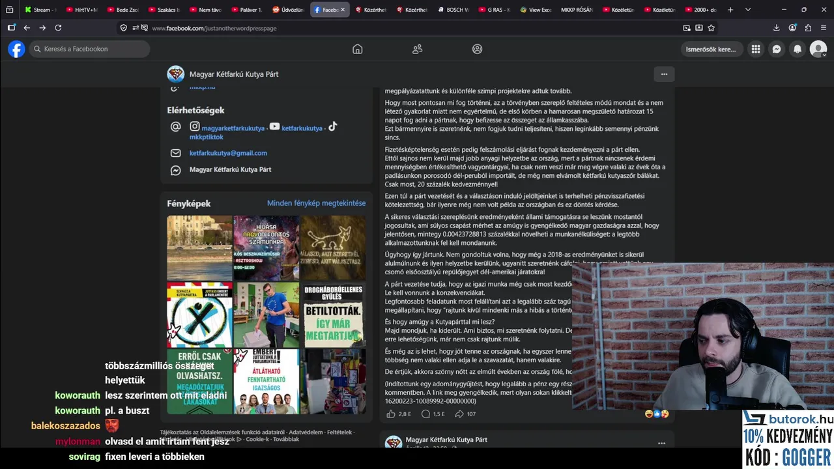Click the Feltételek footer link
Image resolution: width=834 pixels, height=469 pixels.
339,432
